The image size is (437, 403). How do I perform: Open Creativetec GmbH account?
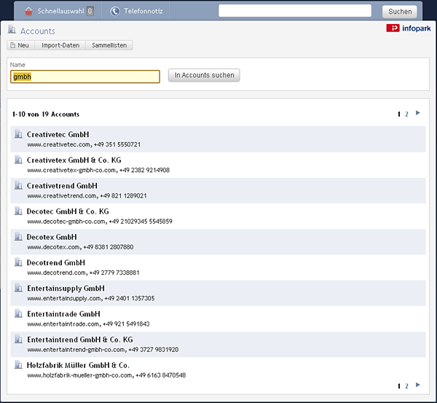(58, 134)
